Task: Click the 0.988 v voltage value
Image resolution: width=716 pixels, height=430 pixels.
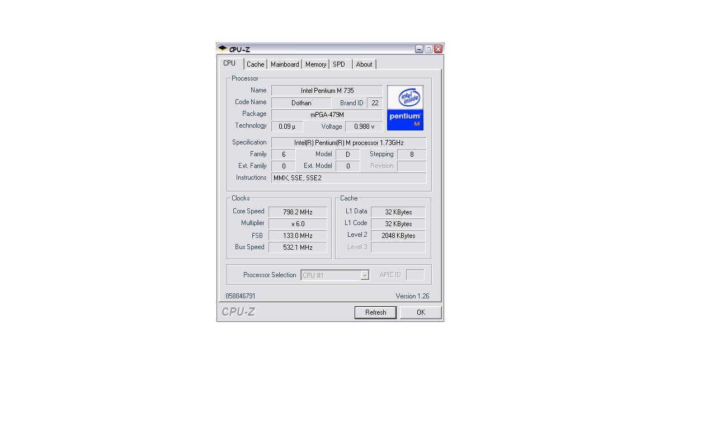Action: [364, 127]
